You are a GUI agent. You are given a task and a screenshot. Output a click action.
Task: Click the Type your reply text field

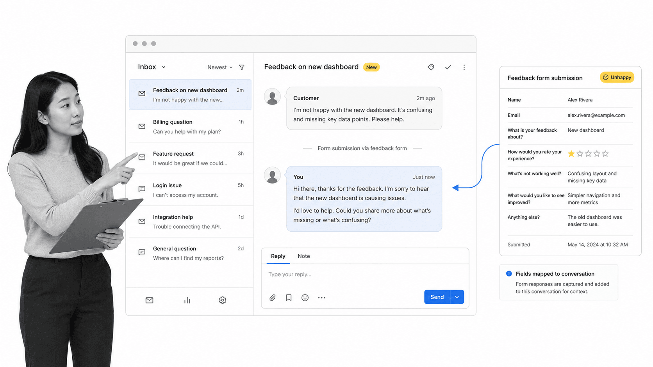[x=365, y=275]
